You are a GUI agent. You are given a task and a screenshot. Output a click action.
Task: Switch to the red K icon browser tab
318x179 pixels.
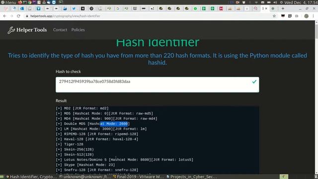[221, 8]
